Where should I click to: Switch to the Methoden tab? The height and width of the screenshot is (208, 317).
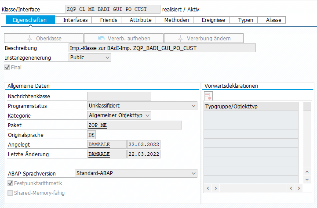[176, 20]
